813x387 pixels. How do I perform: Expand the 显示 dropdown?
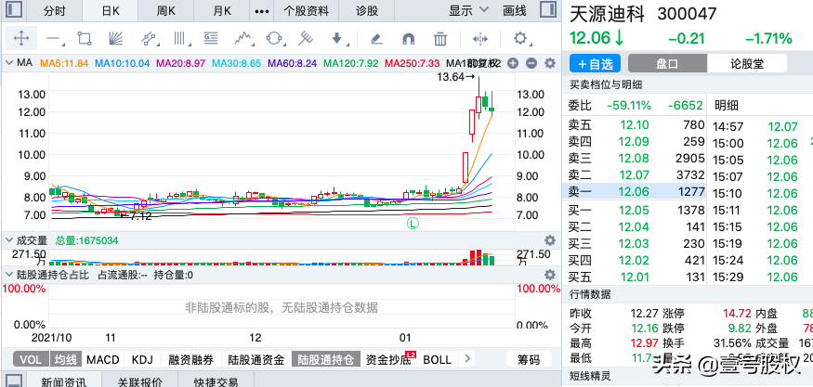pyautogui.click(x=468, y=10)
